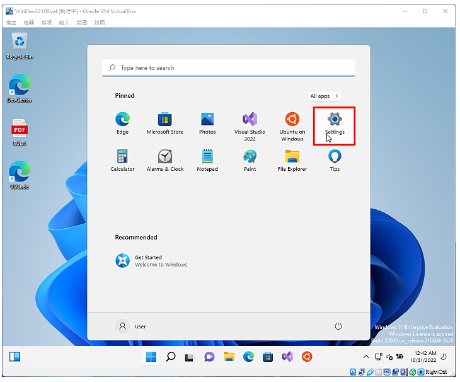Select the EULA PDF desktop file
This screenshot has width=460, height=382.
pos(20,132)
